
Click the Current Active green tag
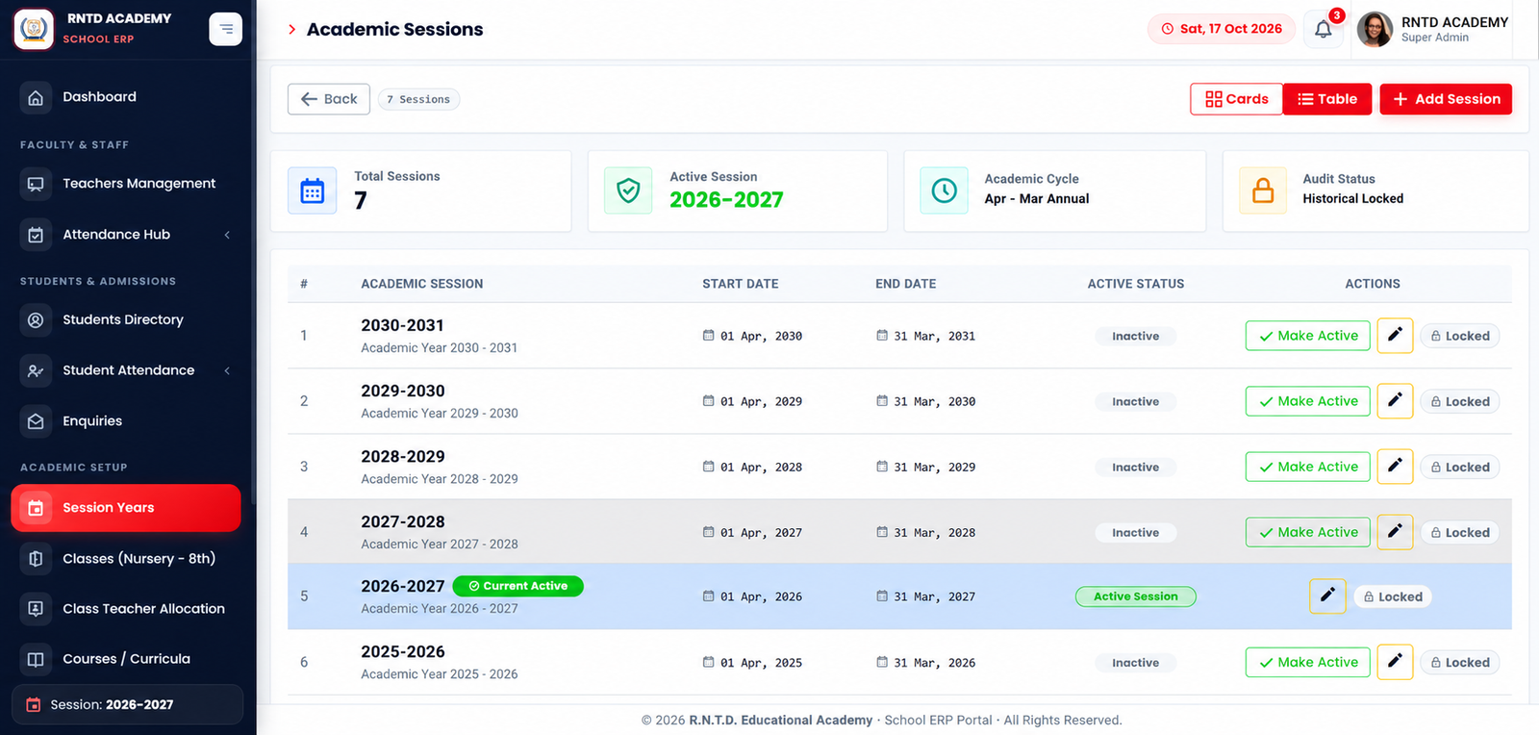click(518, 586)
